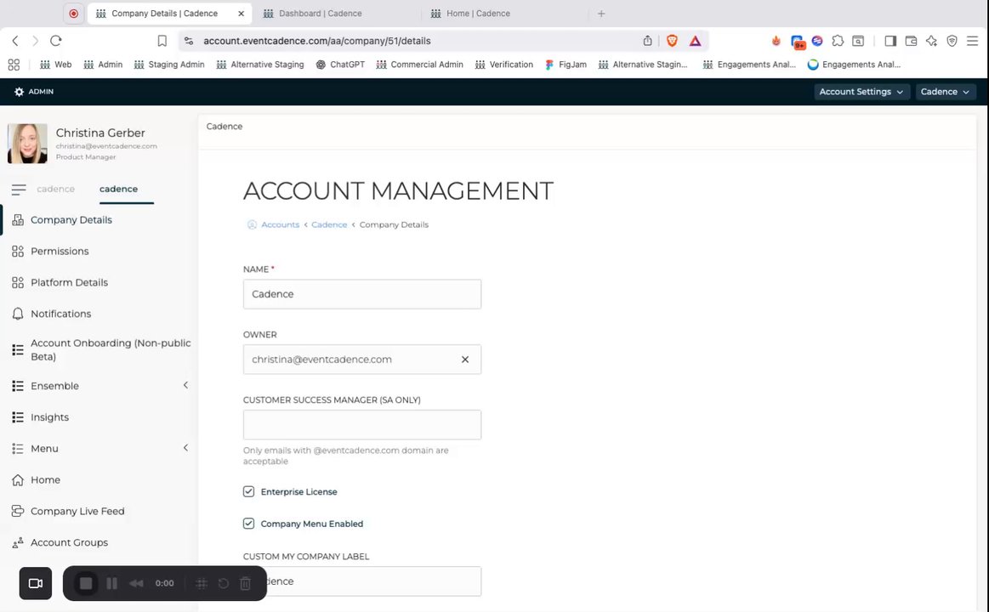Open the bookmarks apps grid icon
Screen dimensions: 989x612
[x=14, y=65]
